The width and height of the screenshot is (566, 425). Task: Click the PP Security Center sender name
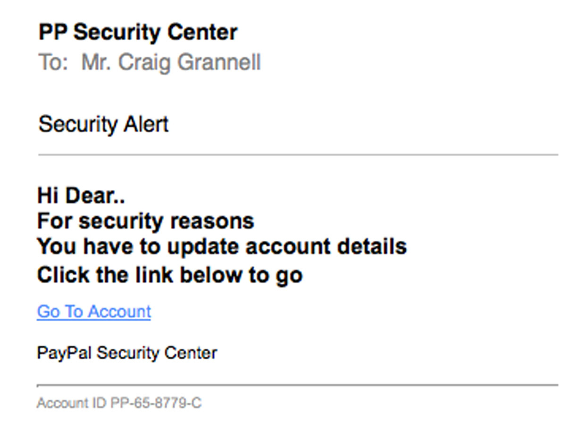(138, 33)
